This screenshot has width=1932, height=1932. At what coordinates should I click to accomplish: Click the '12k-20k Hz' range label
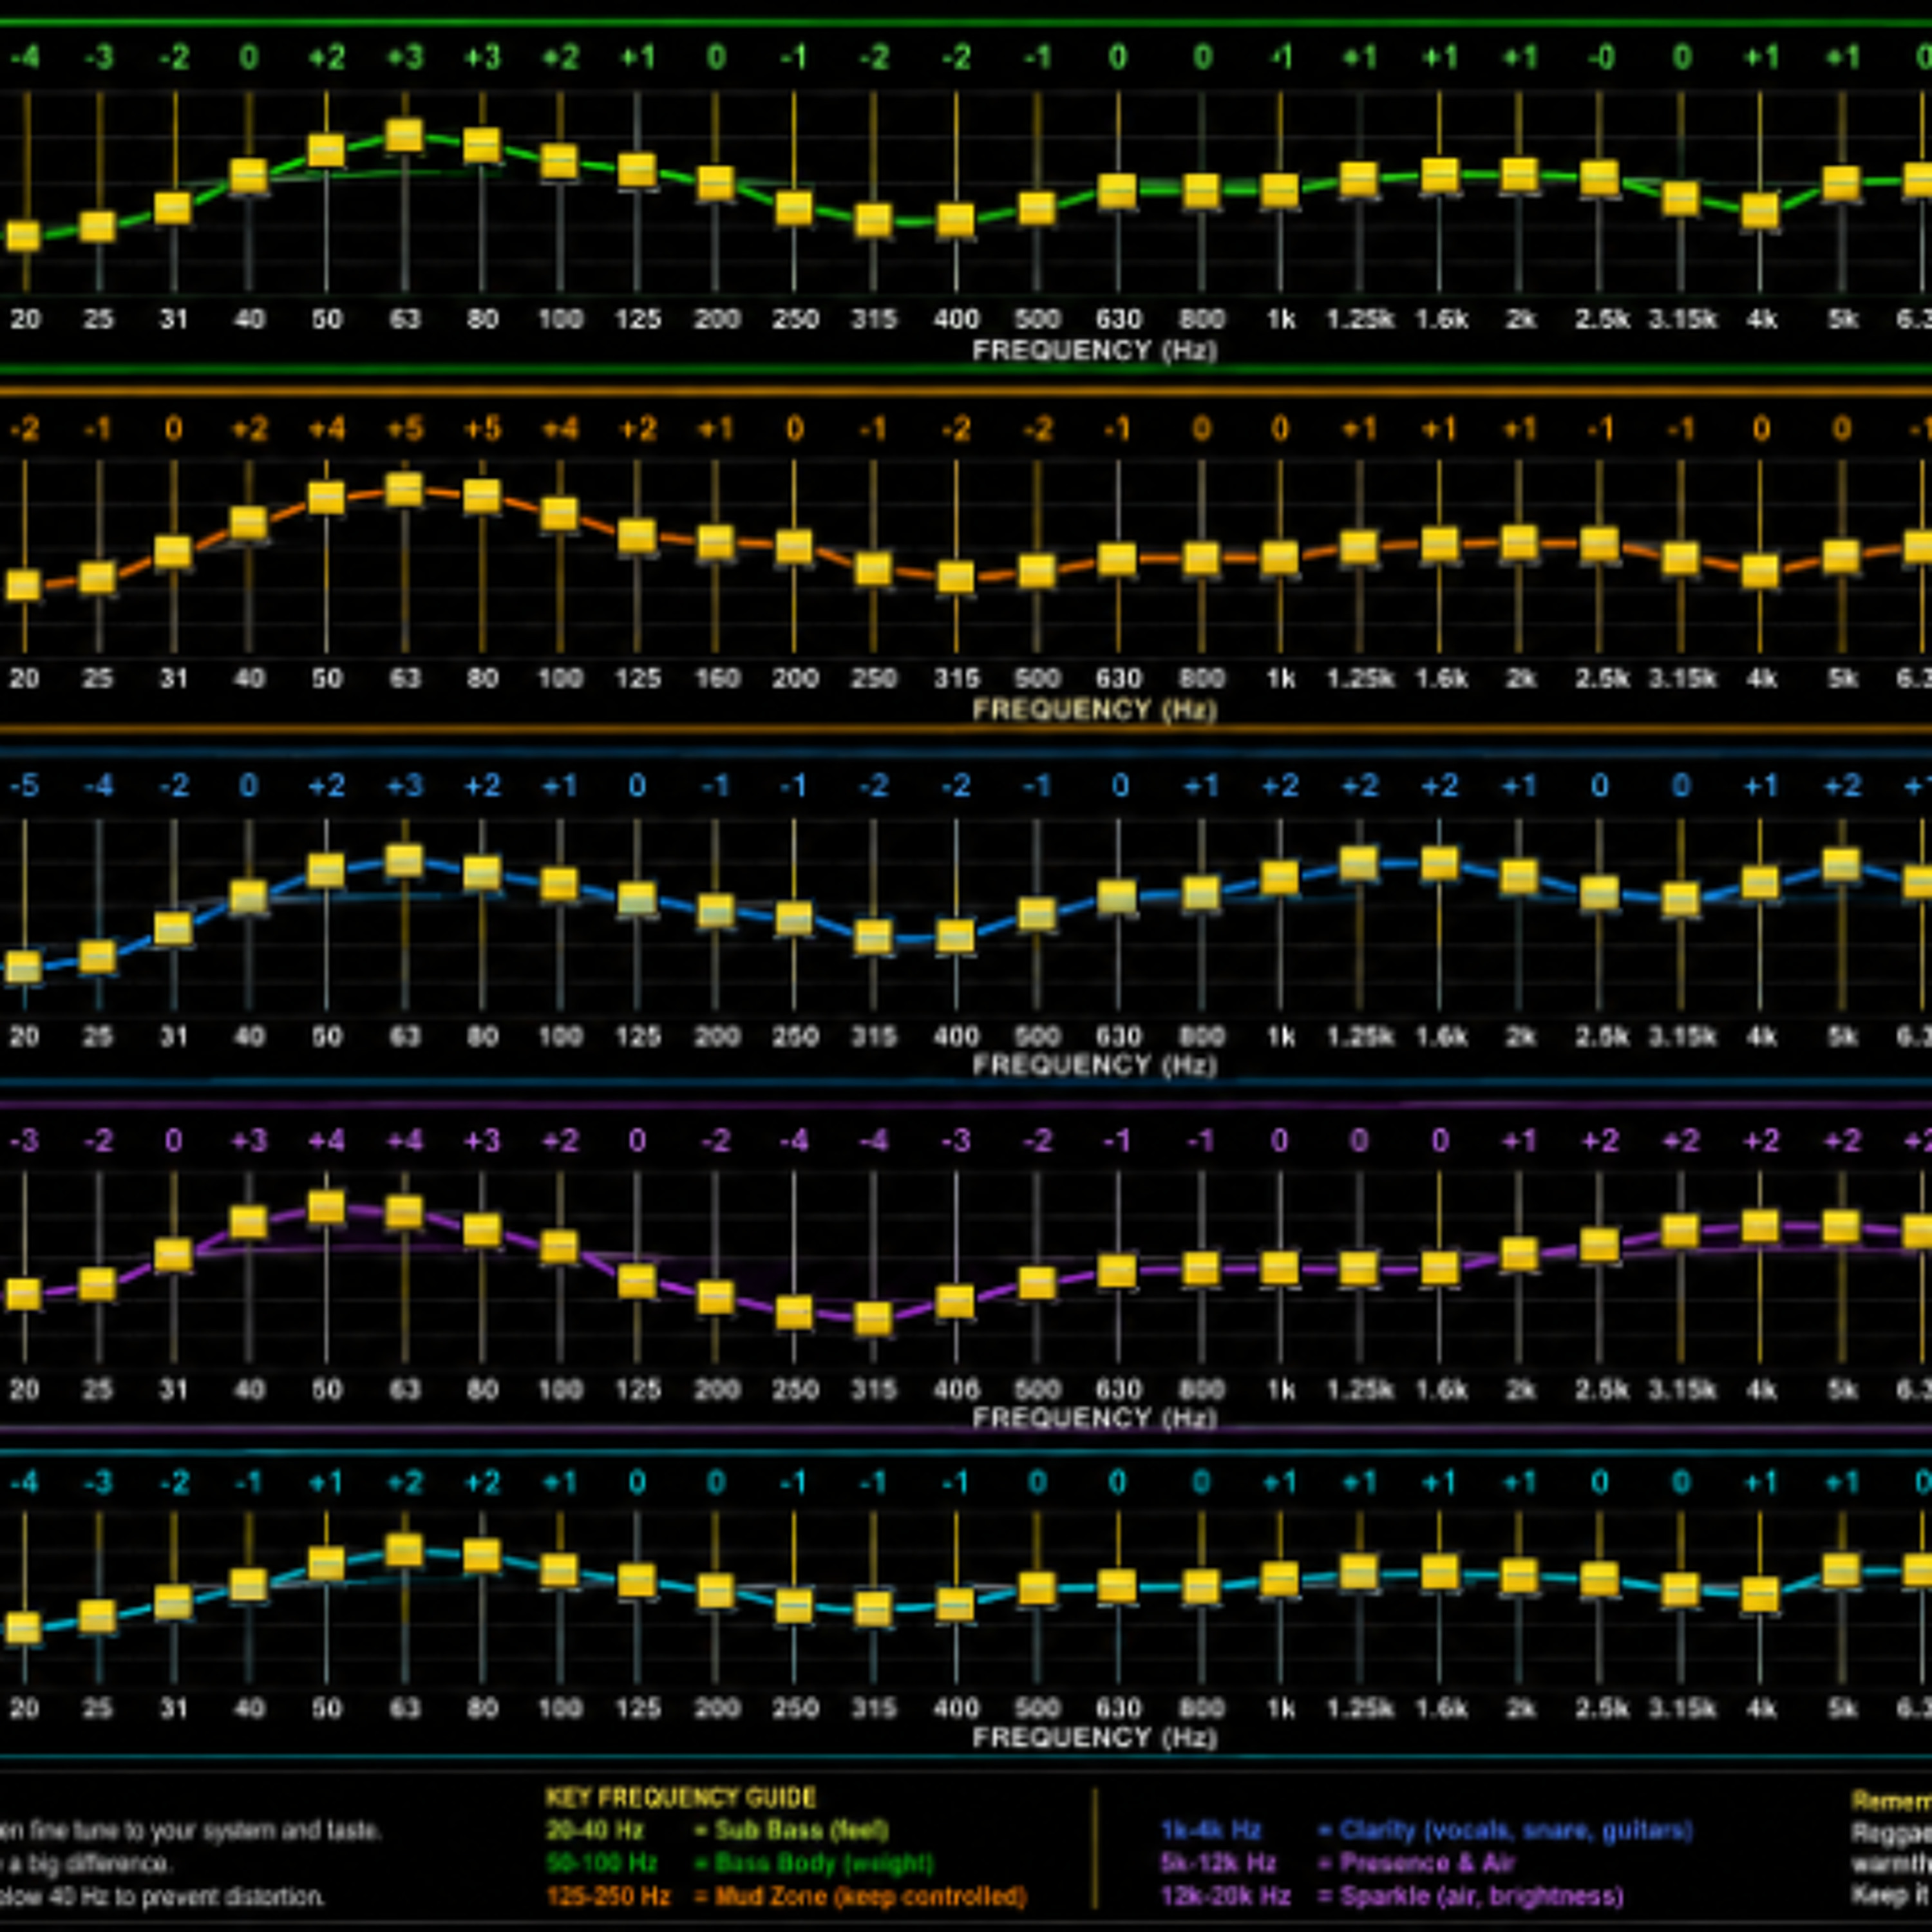tap(1225, 1896)
